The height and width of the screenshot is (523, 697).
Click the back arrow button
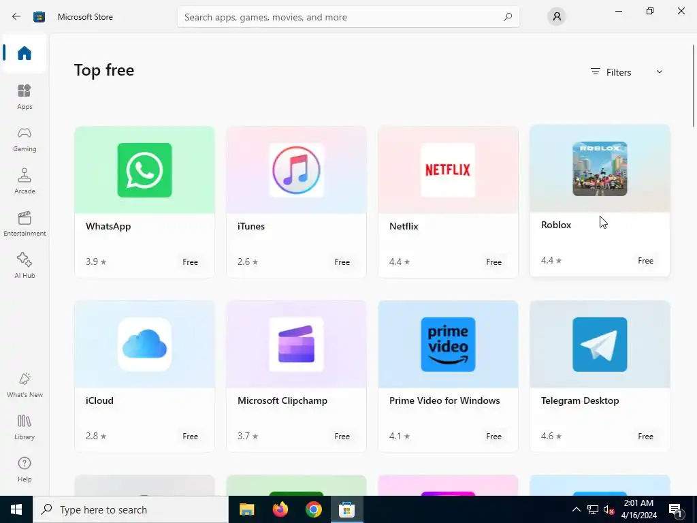[x=16, y=17]
